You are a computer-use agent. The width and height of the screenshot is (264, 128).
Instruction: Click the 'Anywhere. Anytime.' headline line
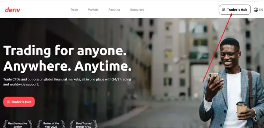coord(67,66)
